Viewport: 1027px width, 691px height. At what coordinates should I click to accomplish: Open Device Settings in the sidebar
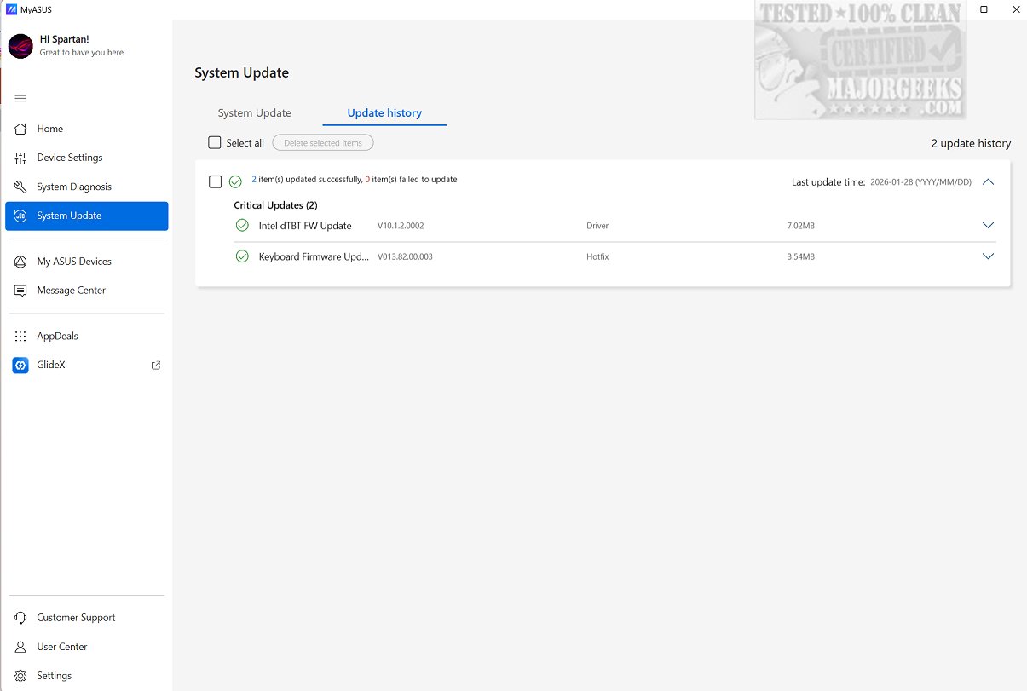pos(86,158)
